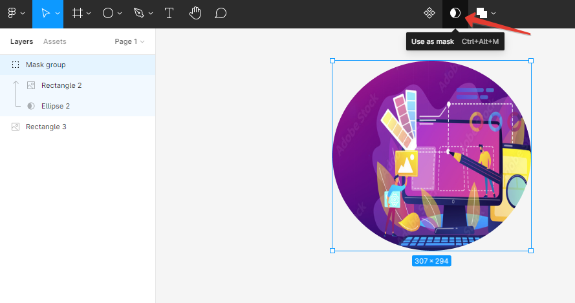The height and width of the screenshot is (303, 575).
Task: Click the Create component icon
Action: pyautogui.click(x=429, y=13)
